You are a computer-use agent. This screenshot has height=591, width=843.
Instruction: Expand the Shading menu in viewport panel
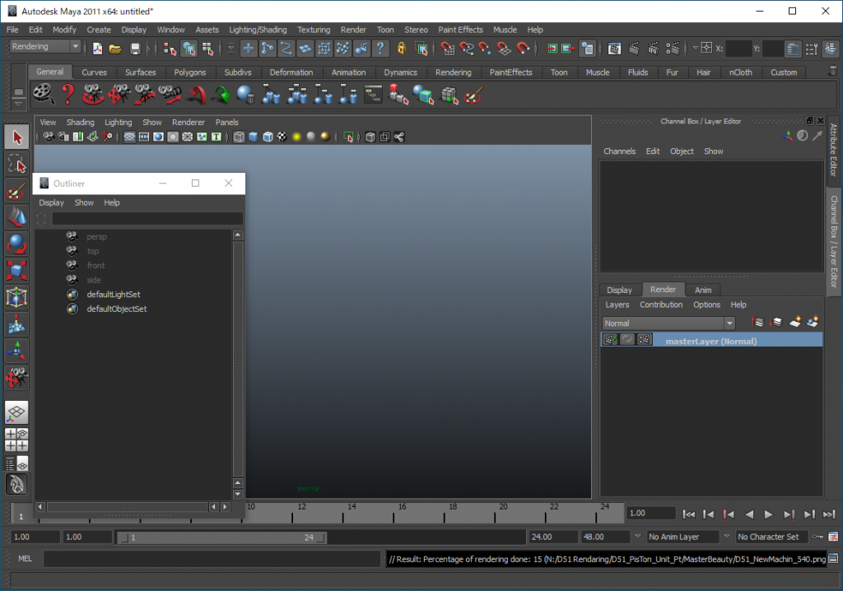(80, 122)
